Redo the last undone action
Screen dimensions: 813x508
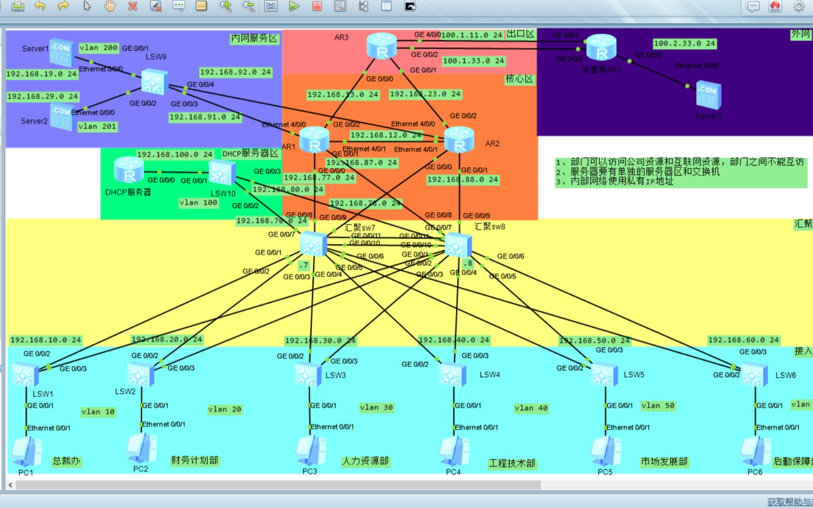63,6
